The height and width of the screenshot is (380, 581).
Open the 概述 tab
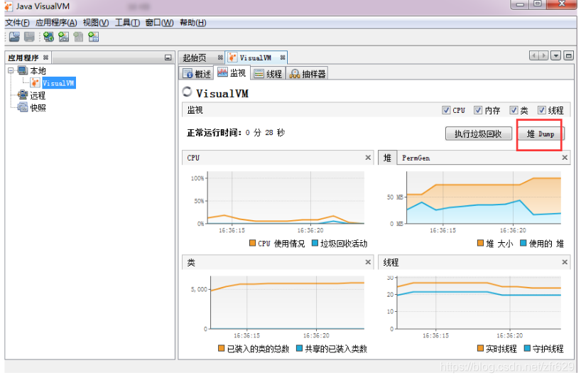pos(197,74)
